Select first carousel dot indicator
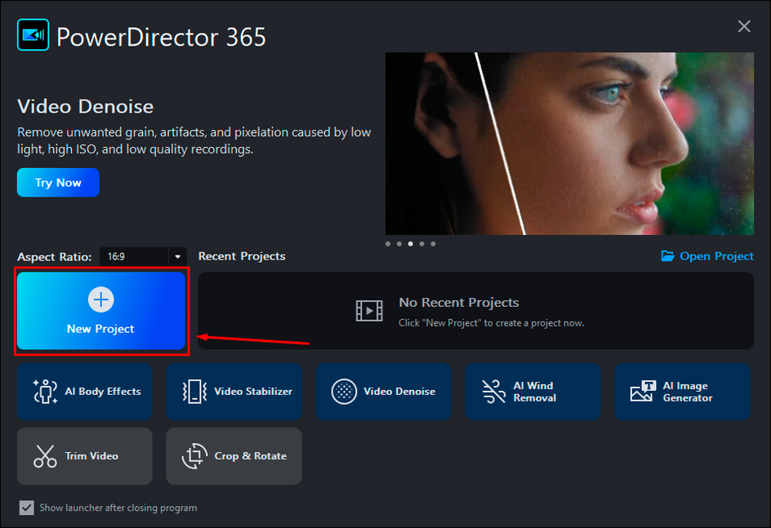The image size is (771, 528). click(388, 244)
